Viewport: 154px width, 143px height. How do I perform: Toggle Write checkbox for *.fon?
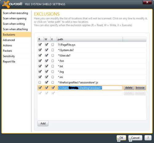click(47, 61)
